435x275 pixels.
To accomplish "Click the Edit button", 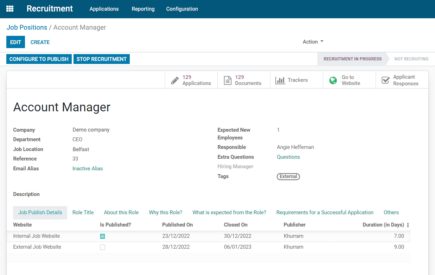I will pos(15,41).
